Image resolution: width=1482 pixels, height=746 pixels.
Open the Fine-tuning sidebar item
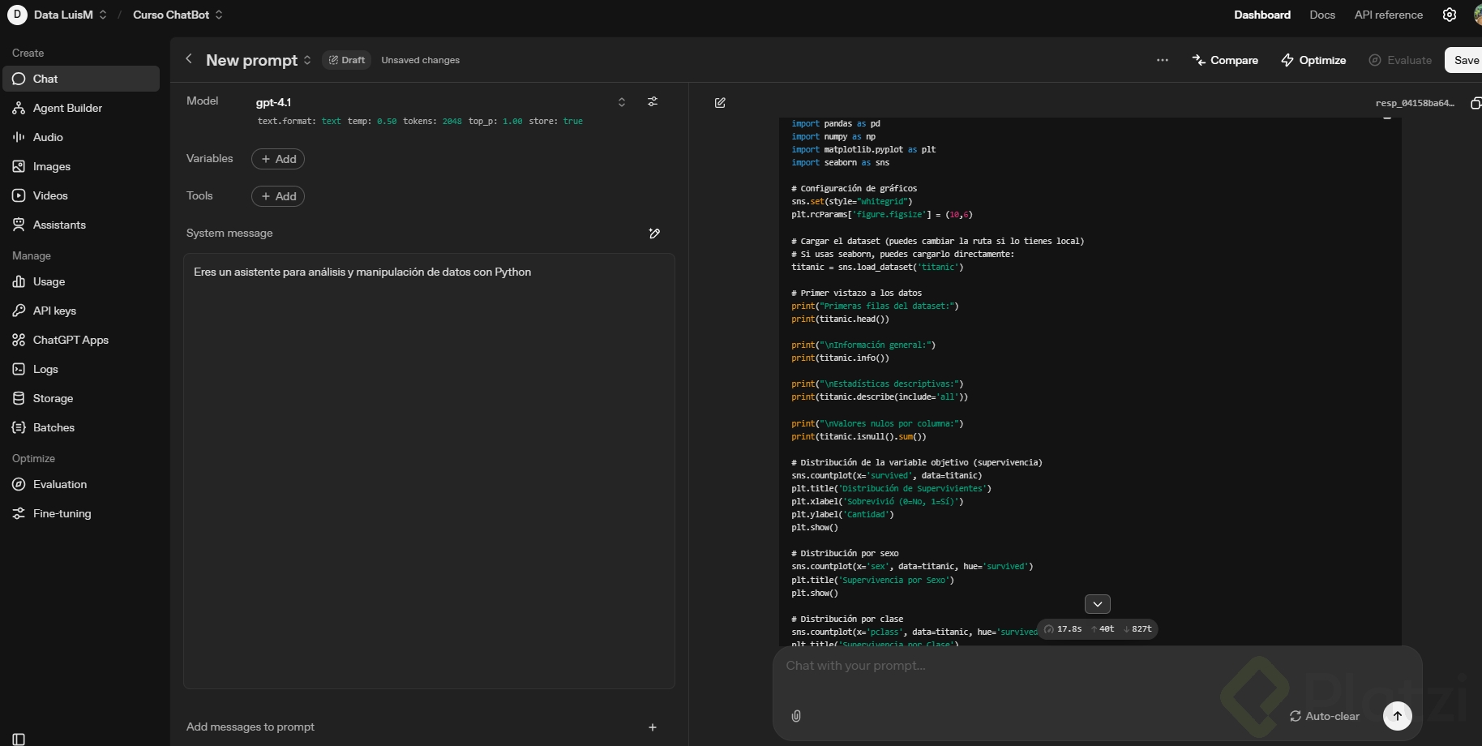[x=62, y=513]
